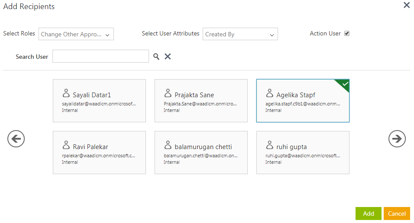Focus the Search User text field

(x=100, y=57)
